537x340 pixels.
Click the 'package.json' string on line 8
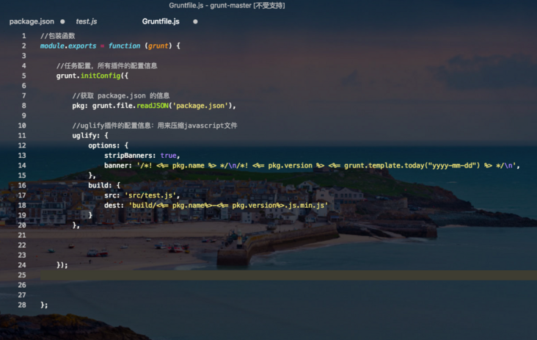click(x=201, y=106)
